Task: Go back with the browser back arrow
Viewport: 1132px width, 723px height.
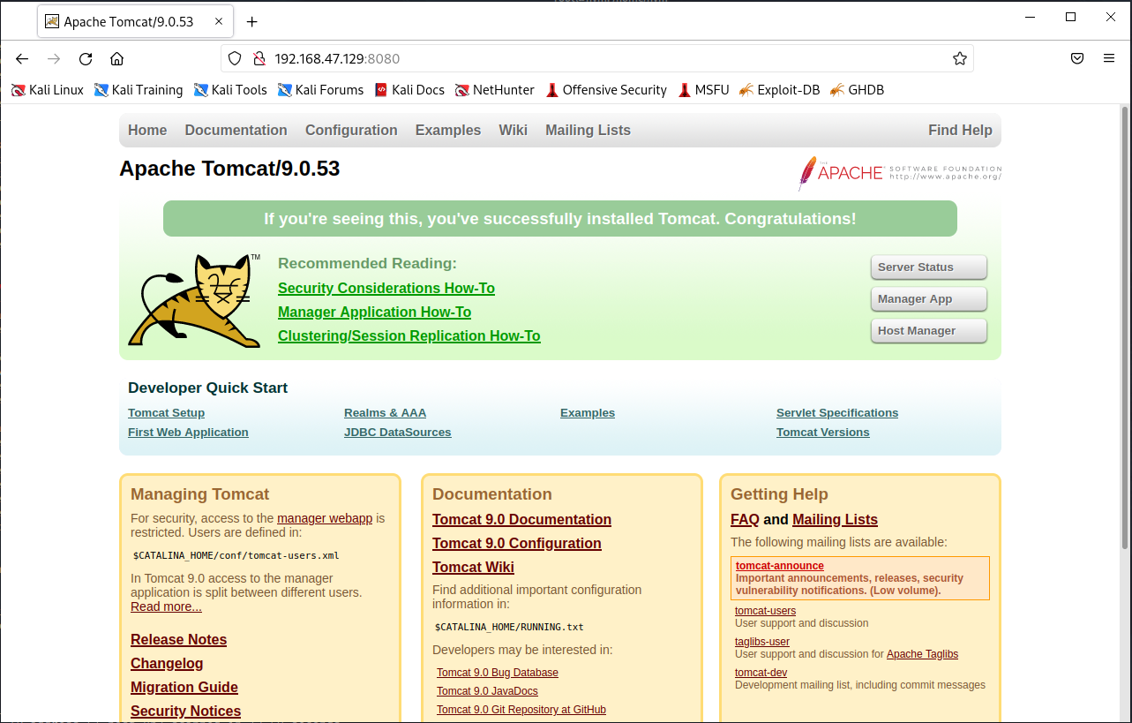Action: coord(22,58)
